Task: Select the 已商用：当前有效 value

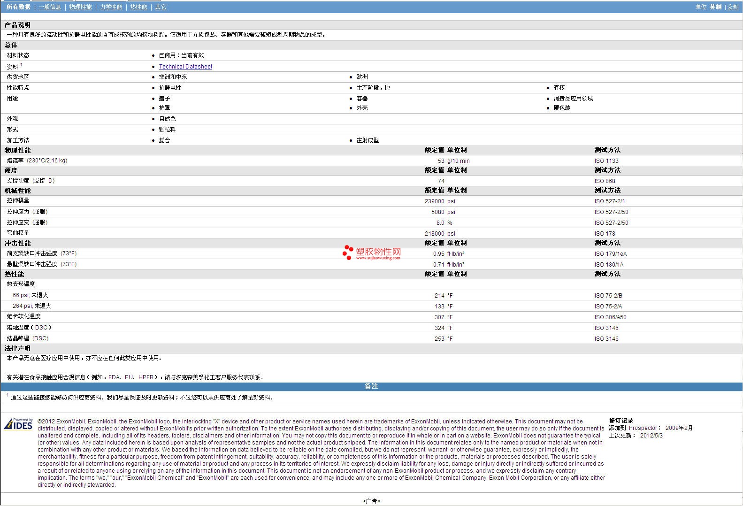Action: (181, 55)
